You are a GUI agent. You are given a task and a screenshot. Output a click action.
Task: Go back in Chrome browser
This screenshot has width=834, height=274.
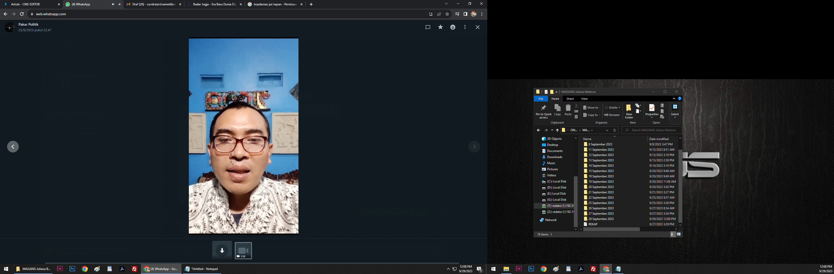tap(6, 14)
